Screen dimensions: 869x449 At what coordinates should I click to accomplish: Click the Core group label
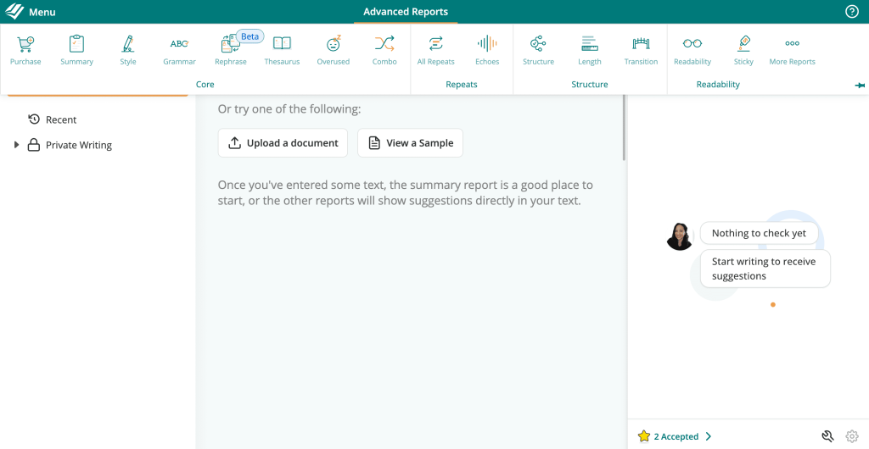point(205,85)
